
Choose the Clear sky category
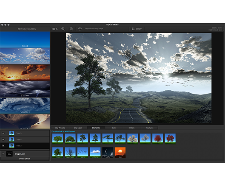[25, 39]
